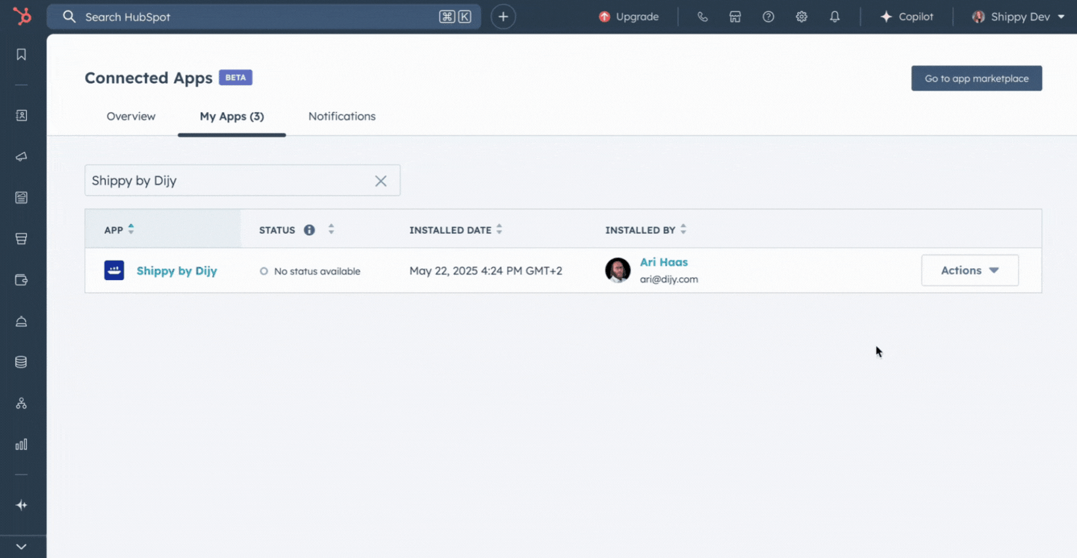1077x558 pixels.
Task: Open the Data Management database sidebar icon
Action: pos(21,362)
